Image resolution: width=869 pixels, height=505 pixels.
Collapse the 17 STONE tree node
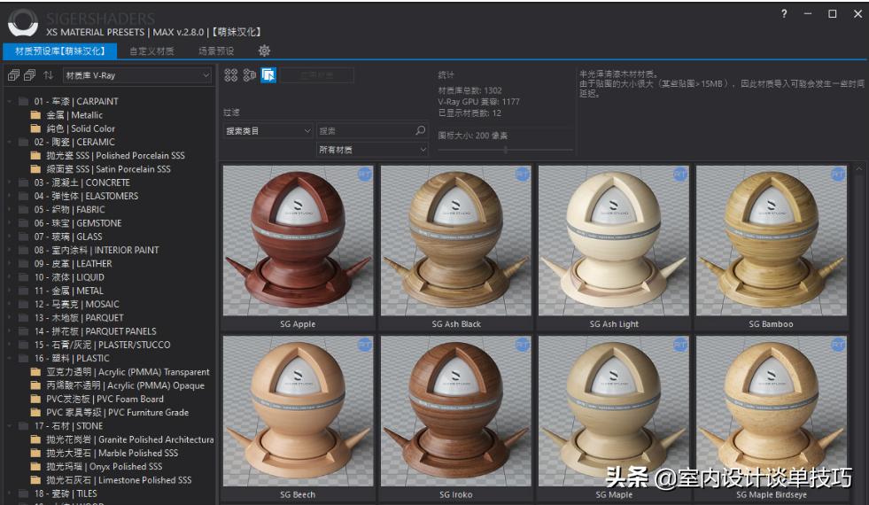point(10,426)
